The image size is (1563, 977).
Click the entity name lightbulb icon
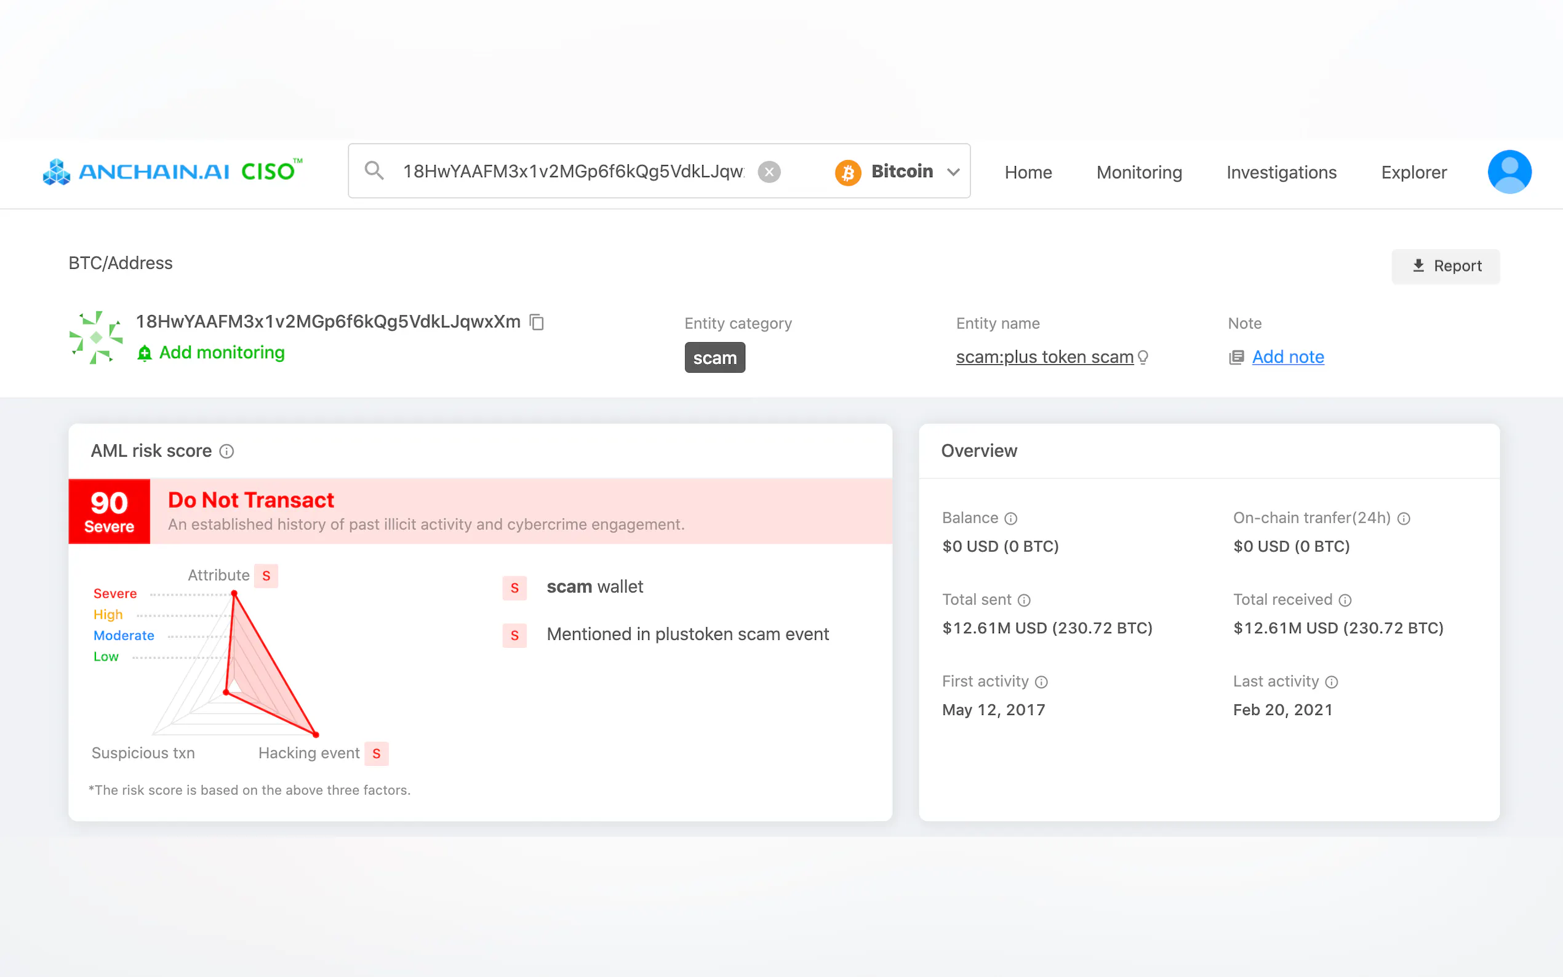pyautogui.click(x=1143, y=357)
